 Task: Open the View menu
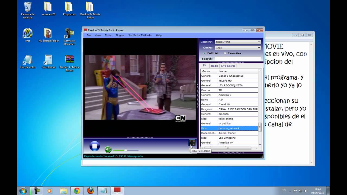(98, 35)
